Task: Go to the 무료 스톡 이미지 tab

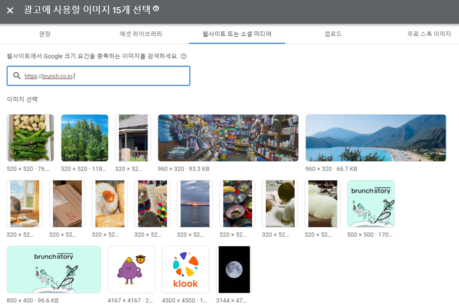Action: tap(429, 34)
